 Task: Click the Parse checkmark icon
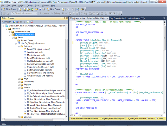(66, 13)
